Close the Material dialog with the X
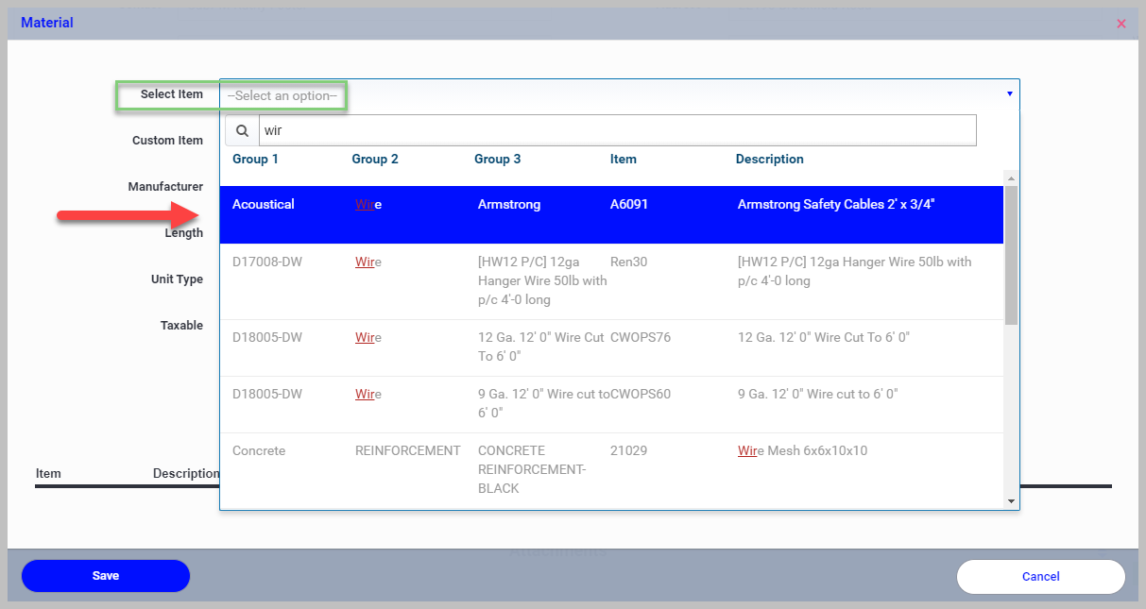 [1121, 24]
